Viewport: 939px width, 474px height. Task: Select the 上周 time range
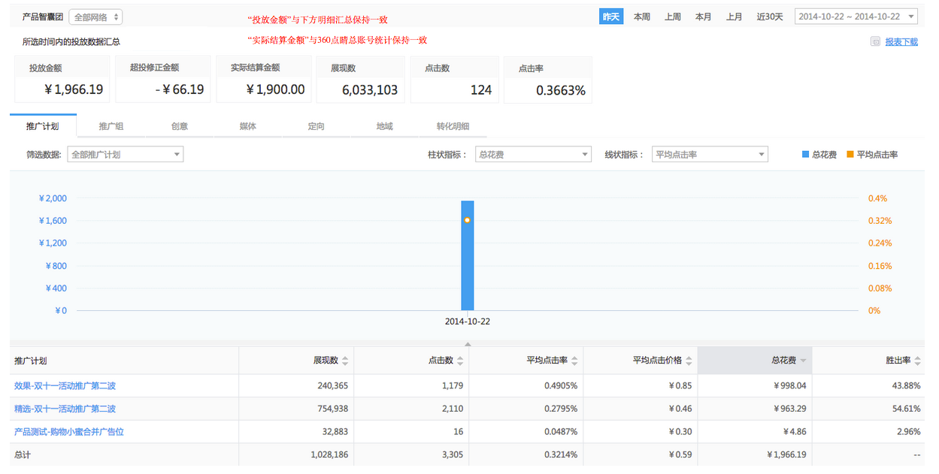click(x=673, y=17)
